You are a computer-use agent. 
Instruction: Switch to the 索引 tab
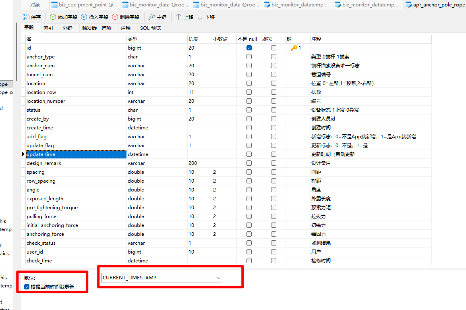[x=48, y=28]
